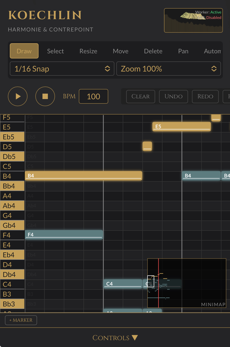This screenshot has height=347, width=230.
Task: Choose the Move tool
Action: tap(120, 51)
